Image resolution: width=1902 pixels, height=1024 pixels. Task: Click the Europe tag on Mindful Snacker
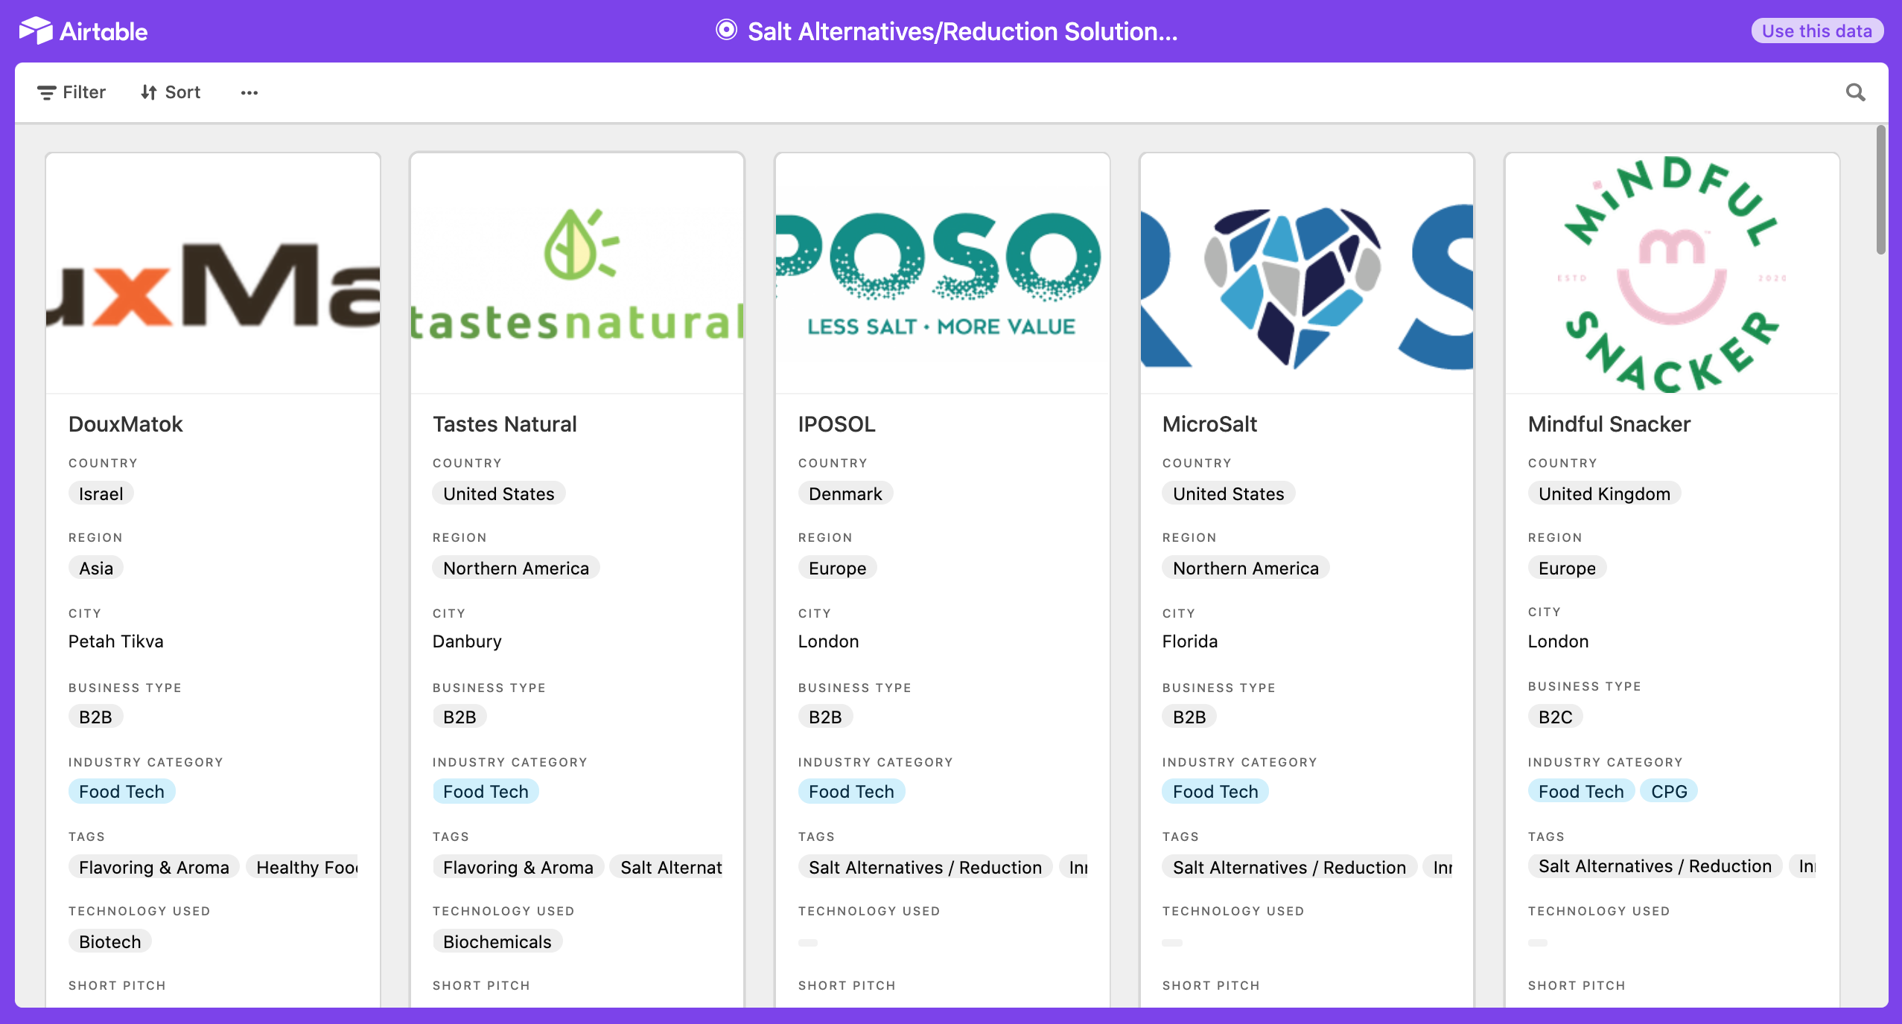(x=1568, y=568)
